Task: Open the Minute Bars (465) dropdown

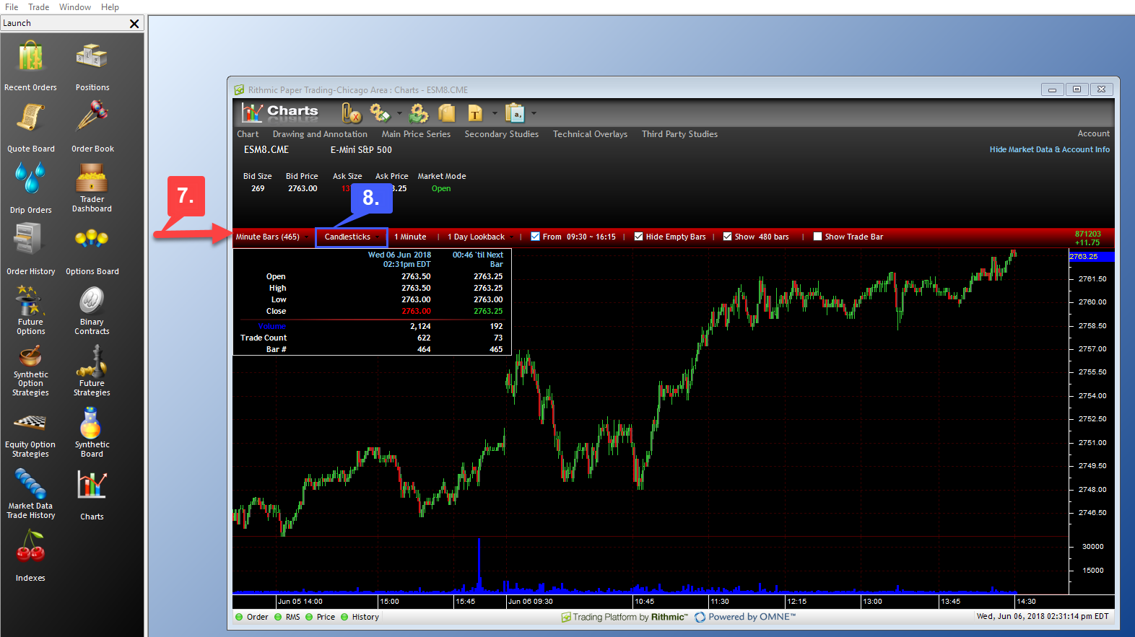Action: pos(272,237)
